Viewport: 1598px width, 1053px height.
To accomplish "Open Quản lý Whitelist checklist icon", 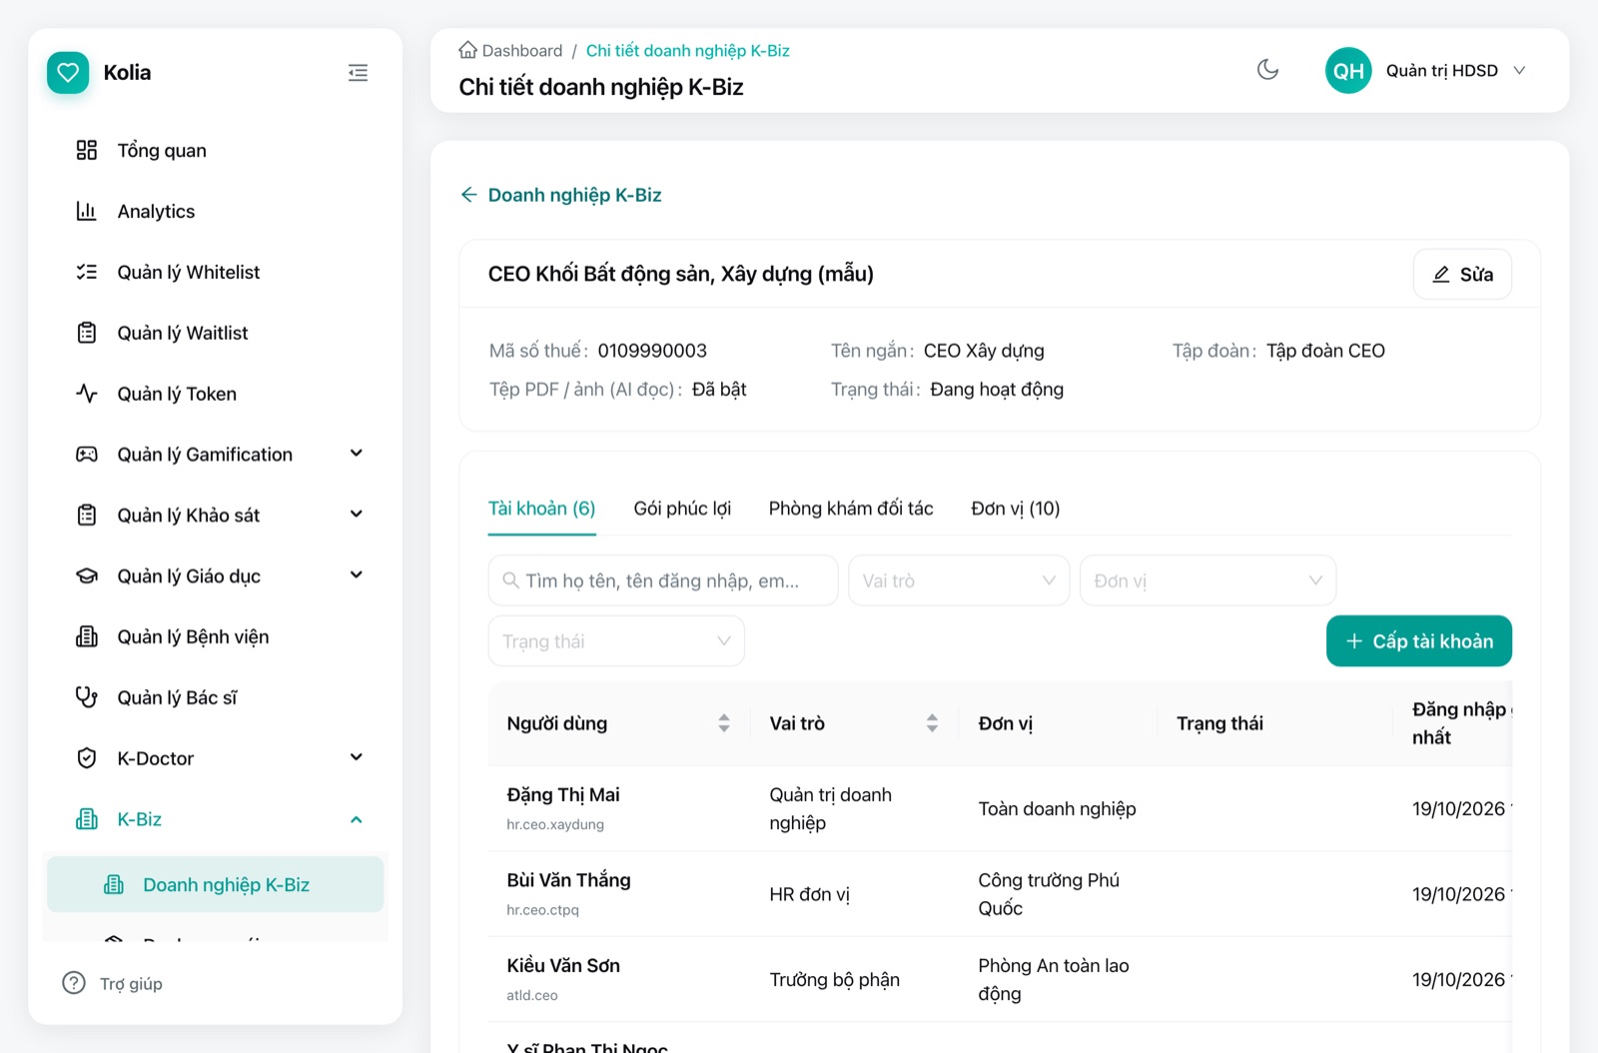I will (x=87, y=272).
